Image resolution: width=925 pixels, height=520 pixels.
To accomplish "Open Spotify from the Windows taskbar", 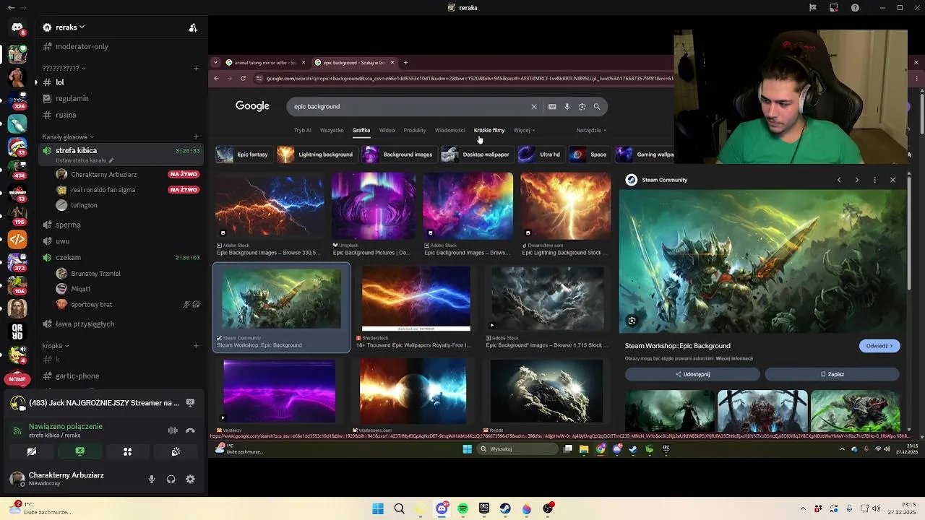I will click(462, 508).
